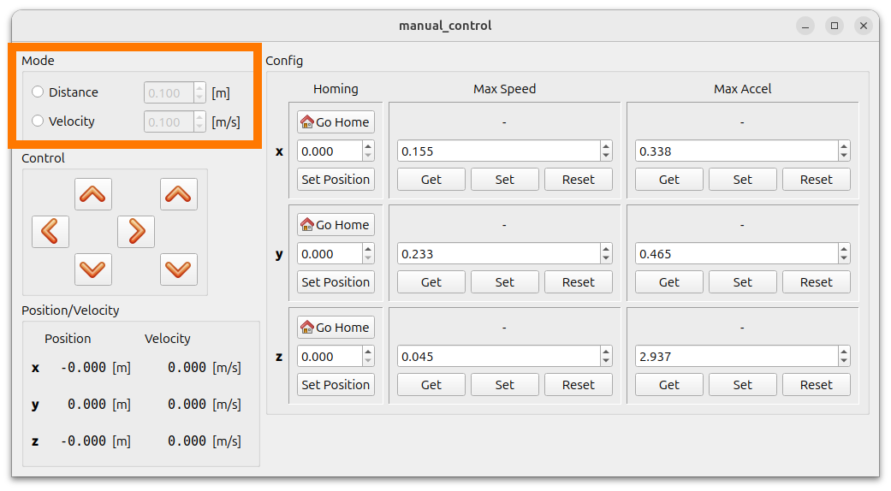Viewport: 891px width, 491px height.
Task: Click the down arrow below the left/right arrows
Action: tap(93, 269)
